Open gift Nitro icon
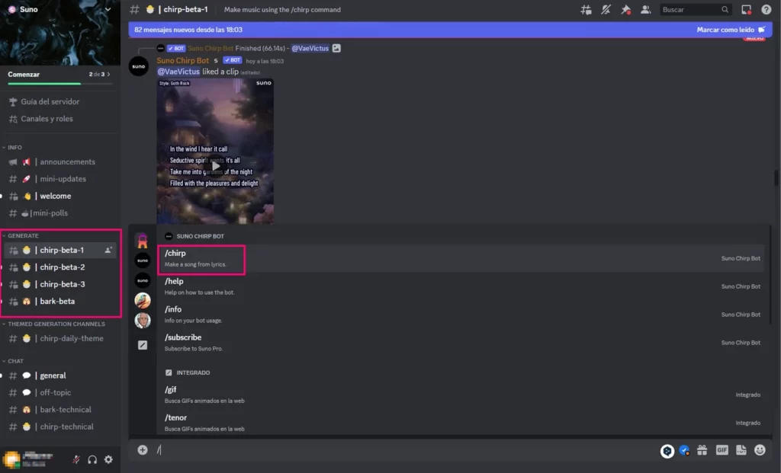Image resolution: width=781 pixels, height=473 pixels. pos(702,450)
